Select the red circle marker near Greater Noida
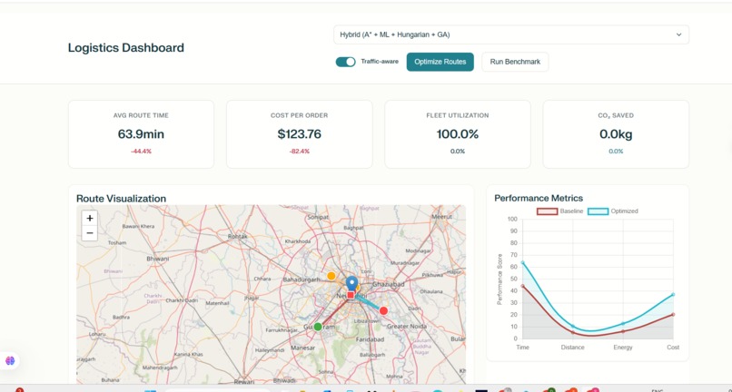The image size is (732, 392). [383, 311]
